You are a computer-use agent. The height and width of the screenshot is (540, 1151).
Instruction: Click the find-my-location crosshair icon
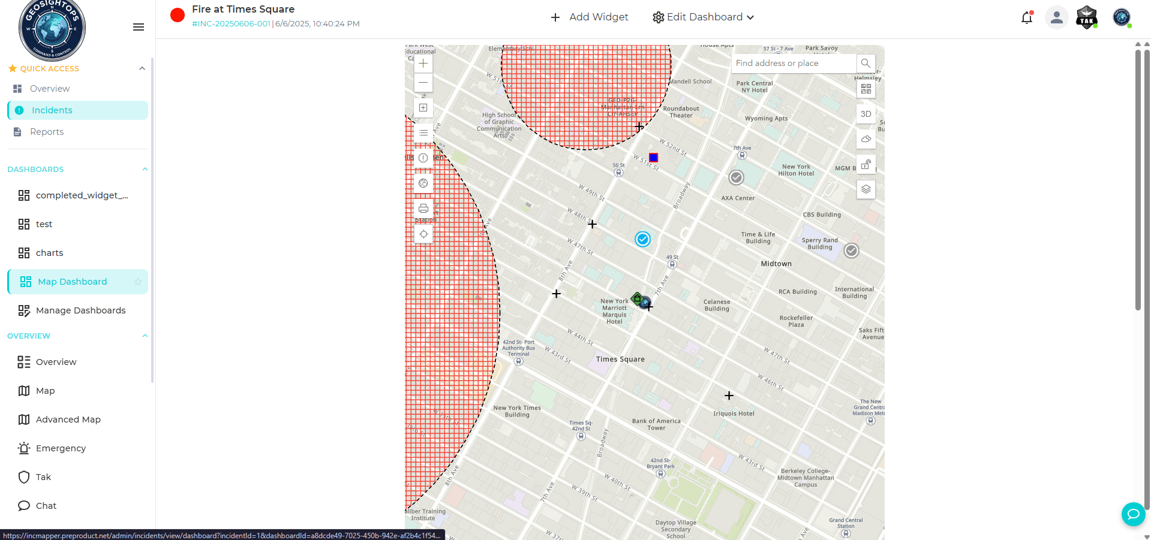tap(423, 234)
